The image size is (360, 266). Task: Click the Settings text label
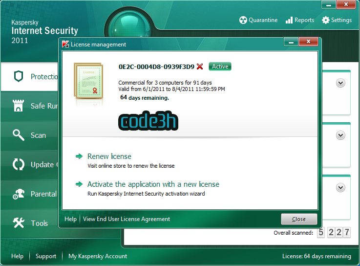point(341,20)
